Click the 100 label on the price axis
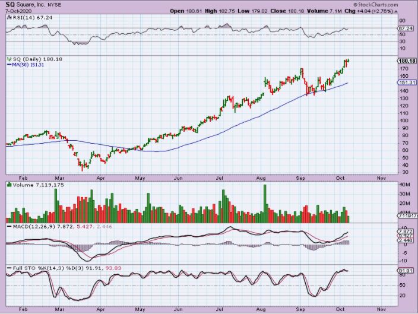Screen dimensions: 418x314 pyautogui.click(x=404, y=120)
